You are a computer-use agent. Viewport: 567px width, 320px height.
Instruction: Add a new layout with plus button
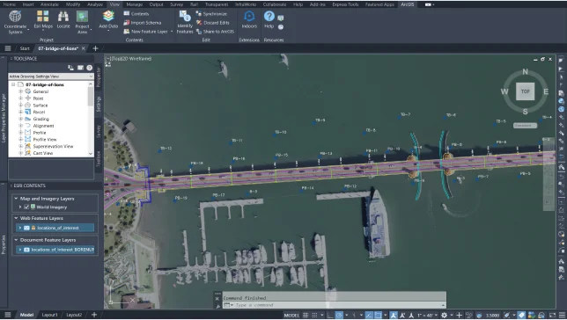tap(94, 315)
